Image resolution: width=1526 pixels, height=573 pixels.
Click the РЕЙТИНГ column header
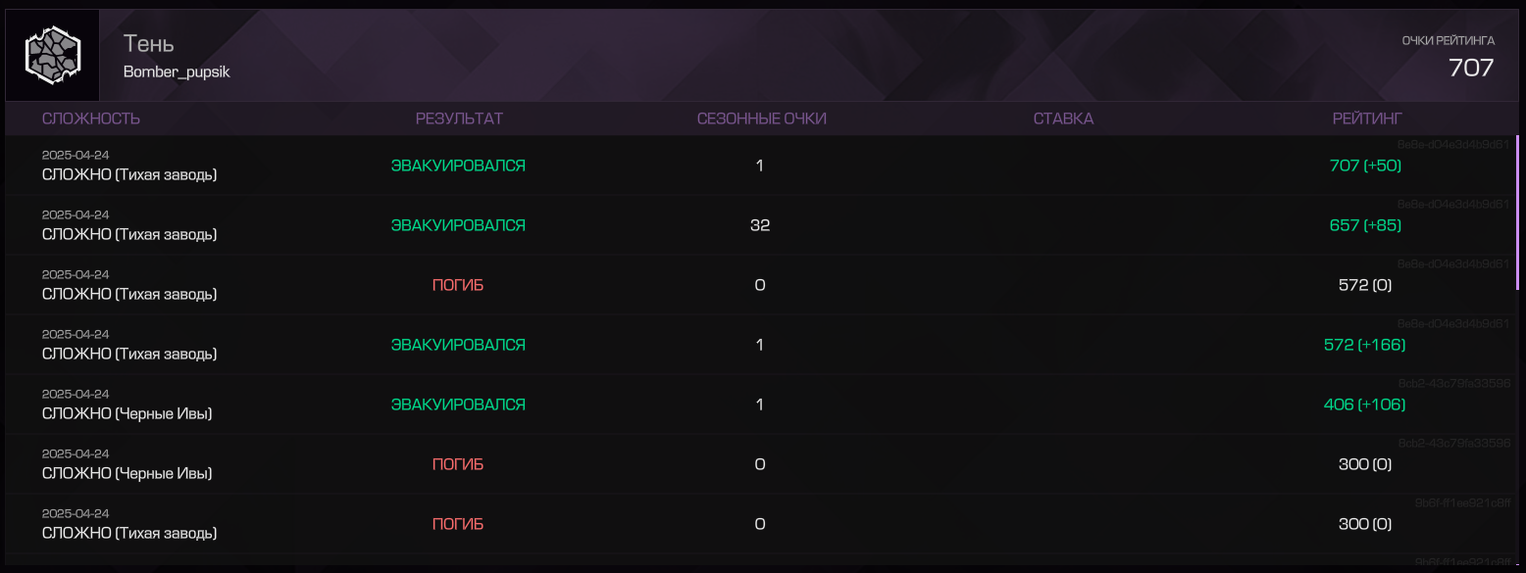1367,119
